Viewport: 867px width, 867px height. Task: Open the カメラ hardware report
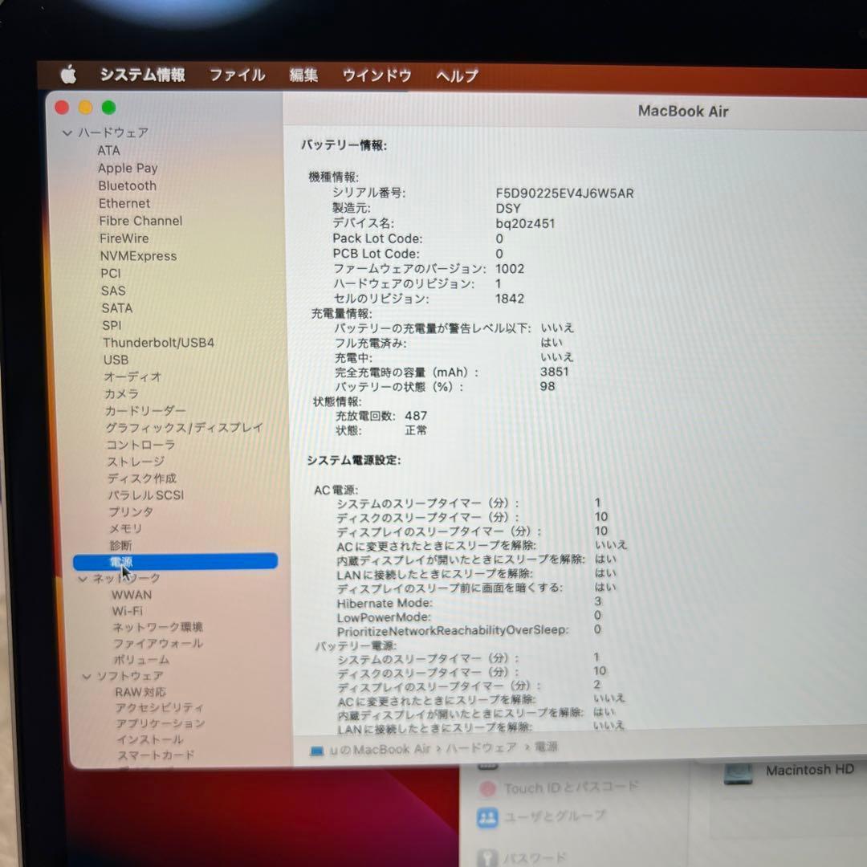[121, 393]
